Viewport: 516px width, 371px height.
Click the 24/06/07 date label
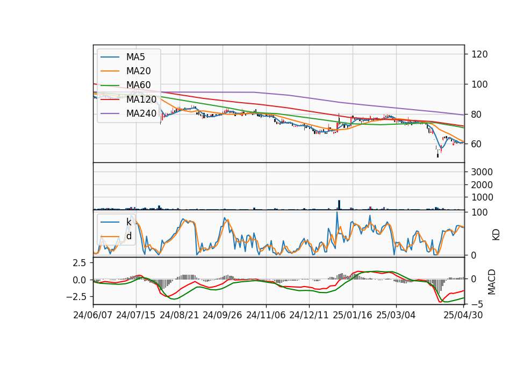tap(93, 315)
